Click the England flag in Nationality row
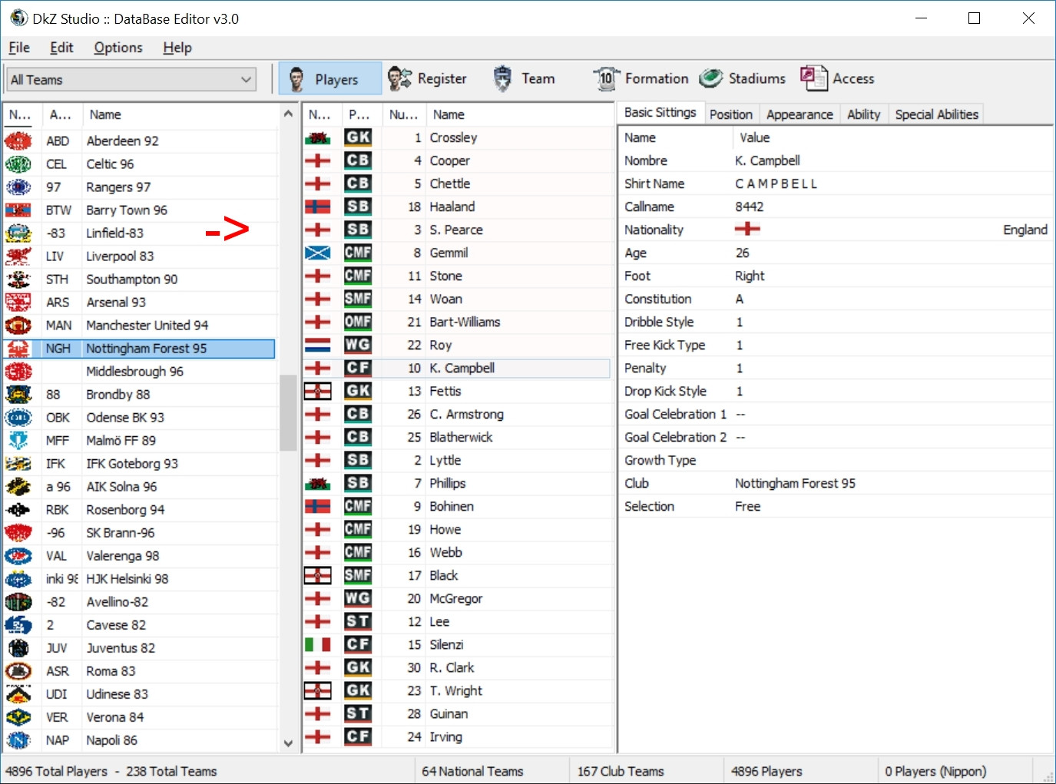 [747, 229]
